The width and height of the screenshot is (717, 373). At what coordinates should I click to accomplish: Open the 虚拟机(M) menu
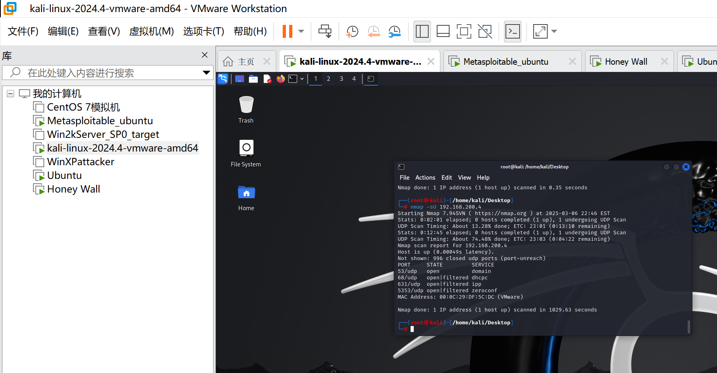[x=152, y=31]
